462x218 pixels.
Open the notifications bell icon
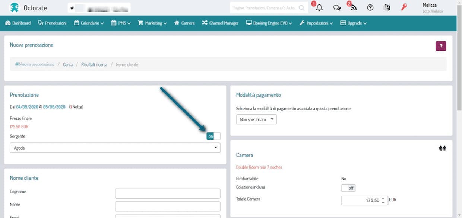click(319, 7)
